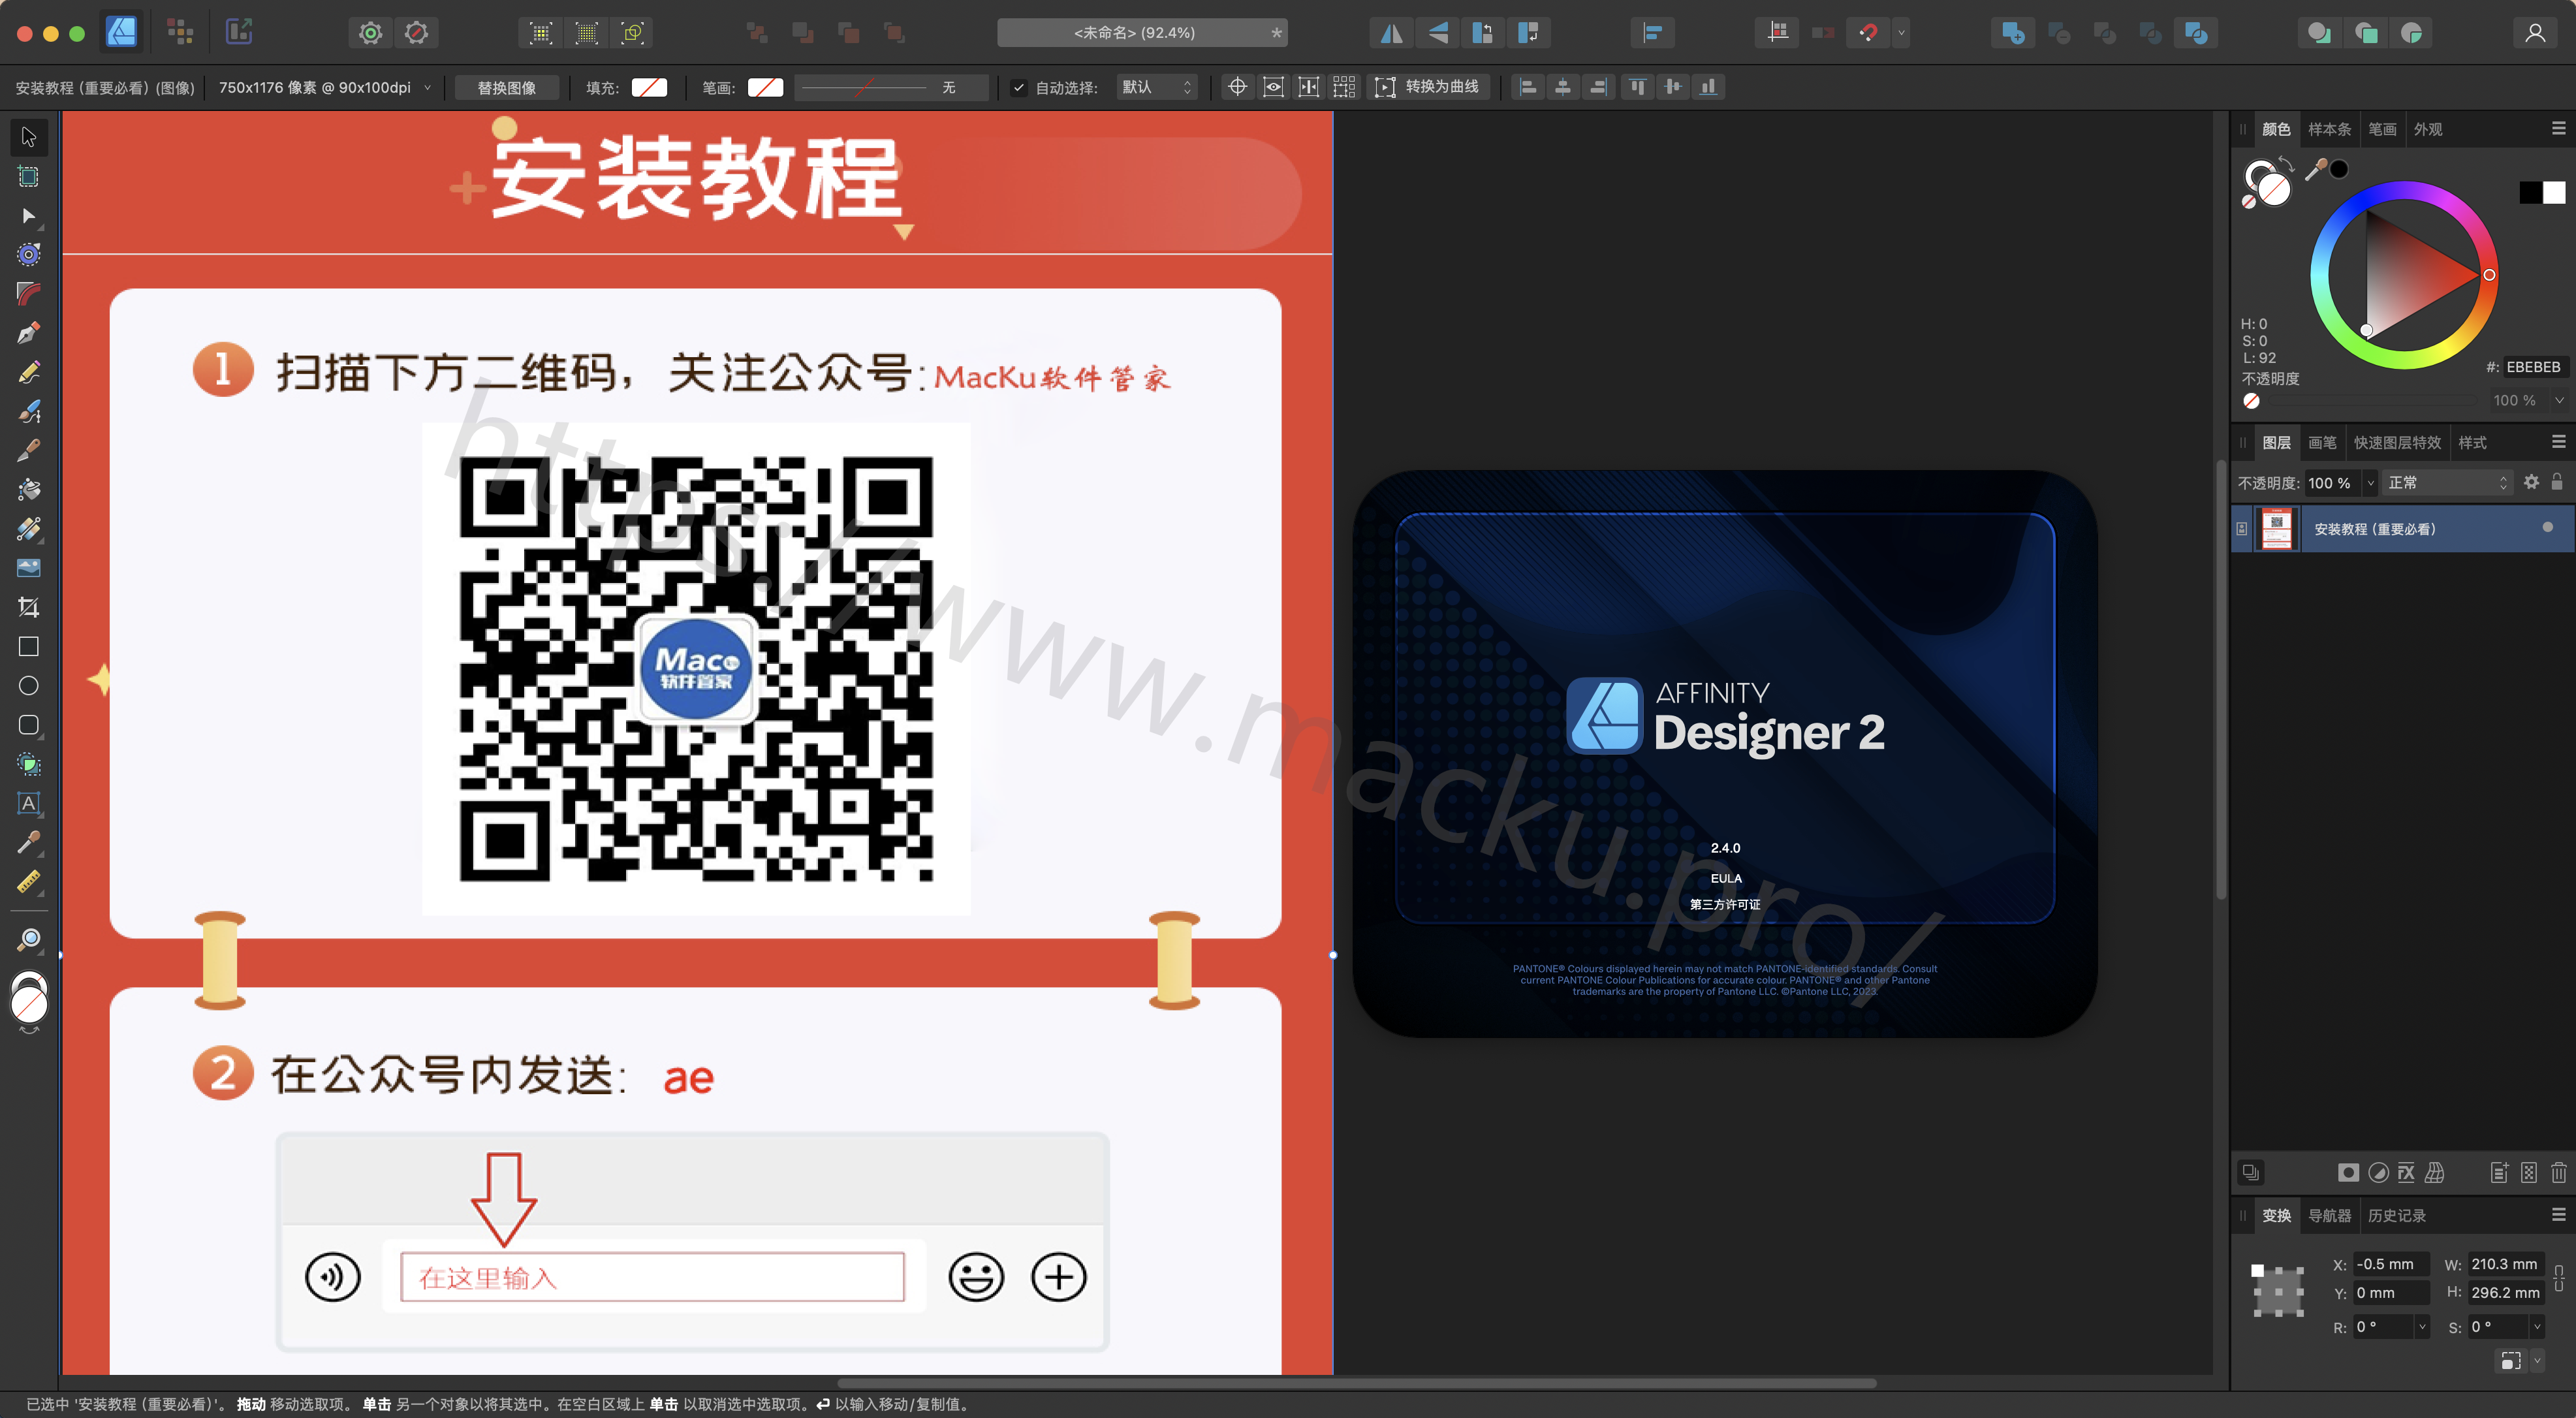Expand the transform bounds options dropdown

tap(2537, 1360)
